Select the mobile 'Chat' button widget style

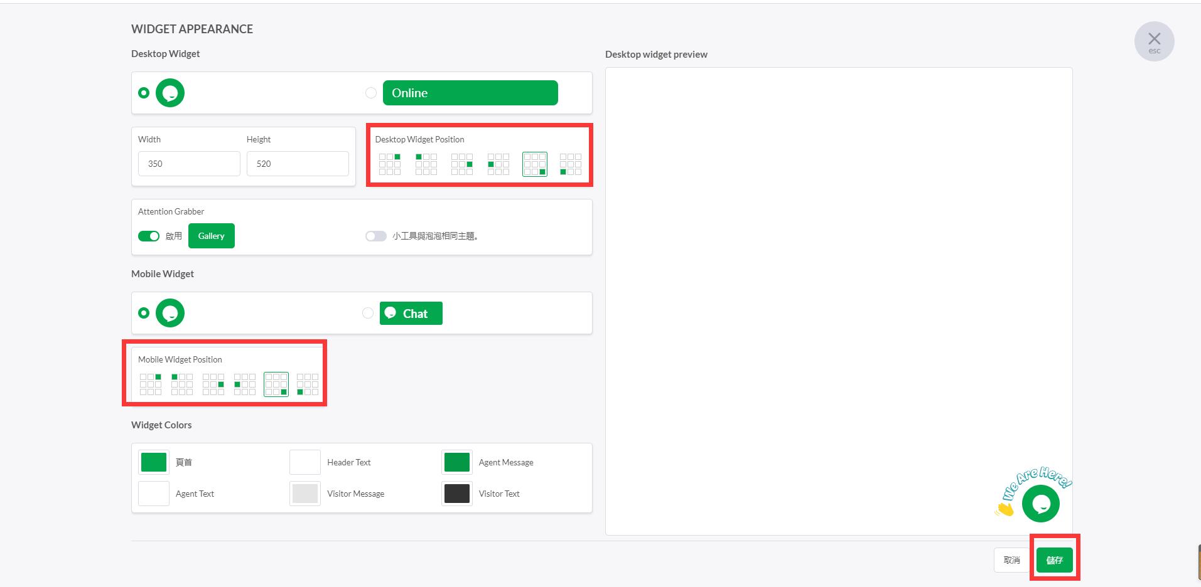tap(368, 313)
